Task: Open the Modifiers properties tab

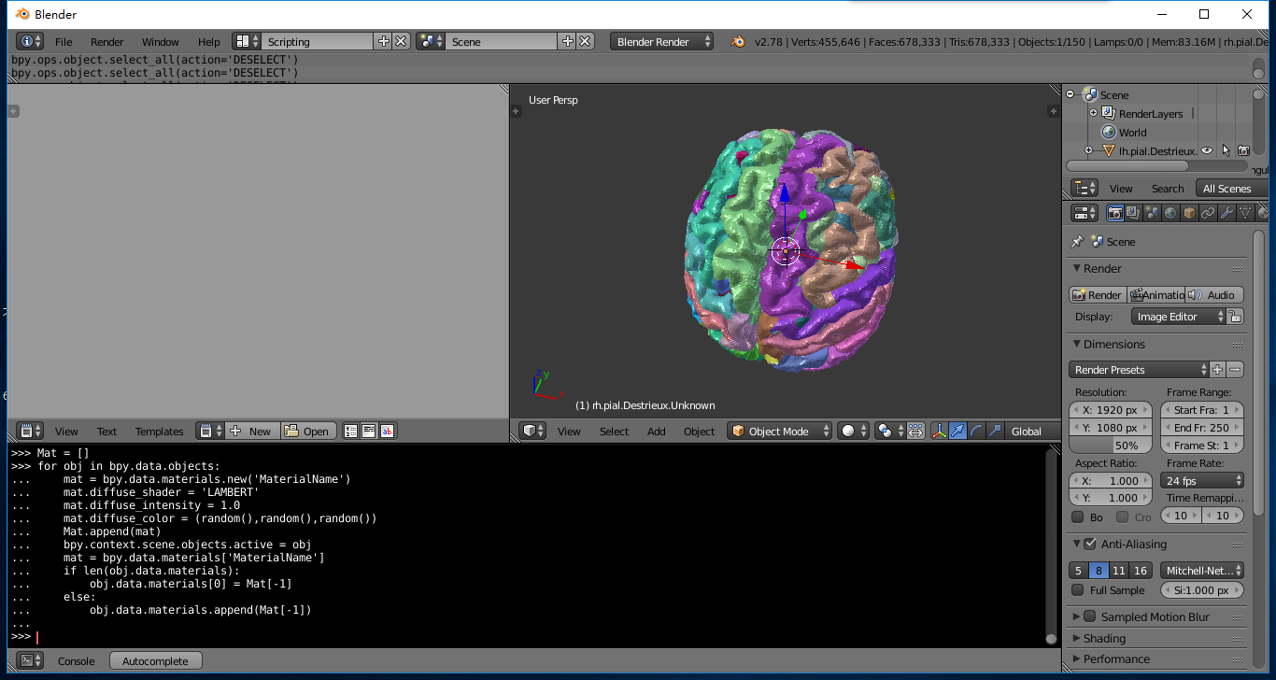Action: coord(1226,213)
